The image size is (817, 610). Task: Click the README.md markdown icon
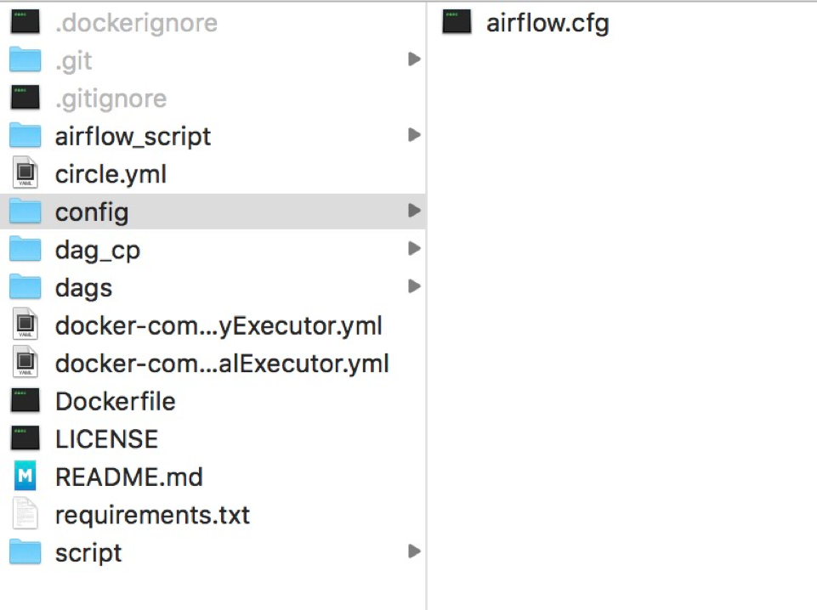pos(24,477)
